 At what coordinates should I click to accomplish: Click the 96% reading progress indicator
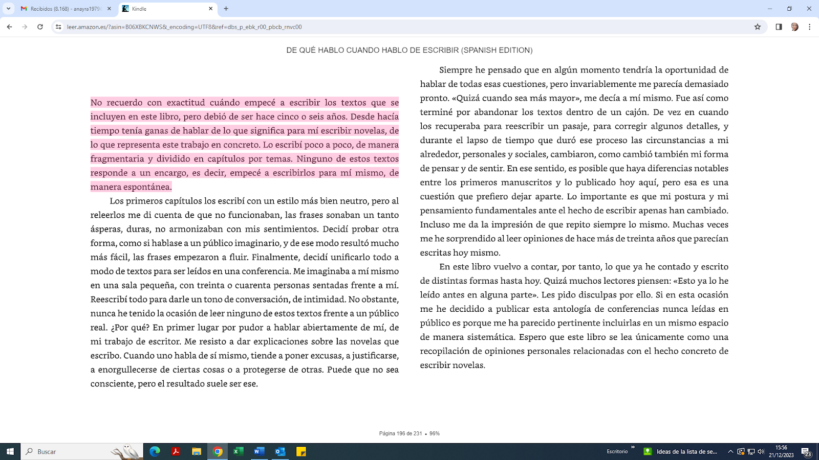coord(435,433)
